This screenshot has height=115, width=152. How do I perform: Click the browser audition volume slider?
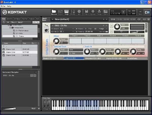point(9,109)
